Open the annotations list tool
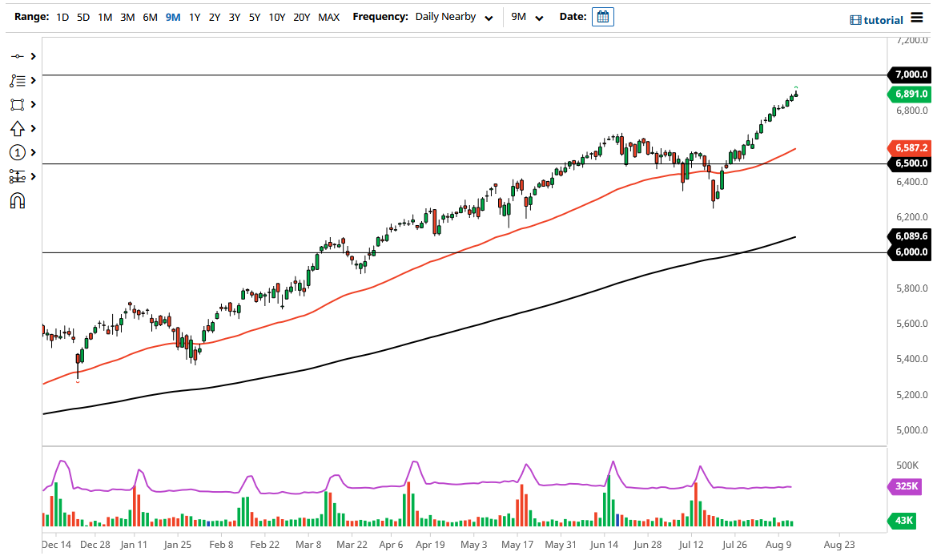937x560 pixels. coord(18,80)
